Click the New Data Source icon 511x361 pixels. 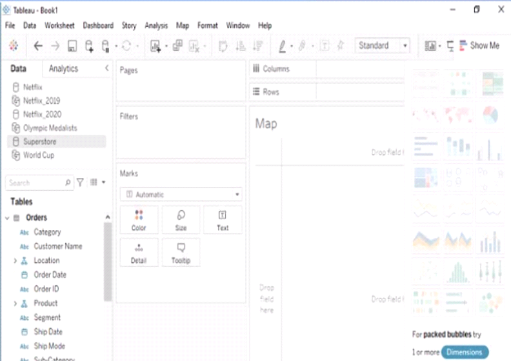pyautogui.click(x=89, y=46)
